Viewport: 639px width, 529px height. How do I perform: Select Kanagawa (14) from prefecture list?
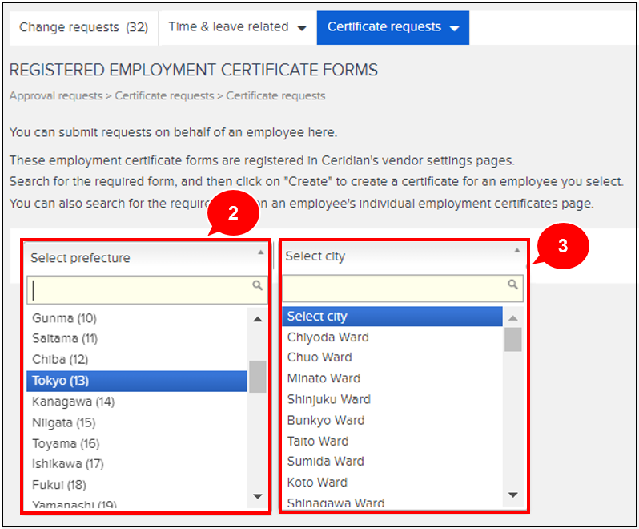pos(73,402)
